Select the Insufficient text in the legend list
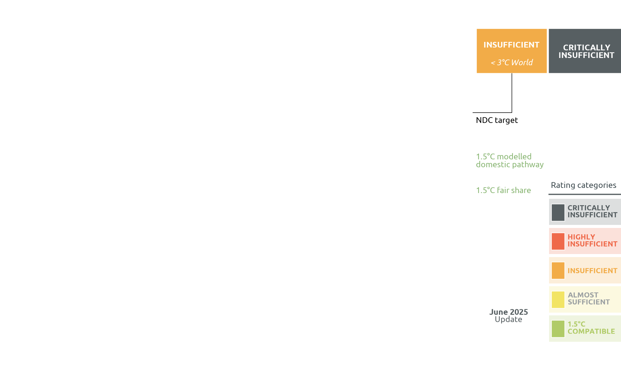This screenshot has height=370, width=621. pyautogui.click(x=592, y=271)
